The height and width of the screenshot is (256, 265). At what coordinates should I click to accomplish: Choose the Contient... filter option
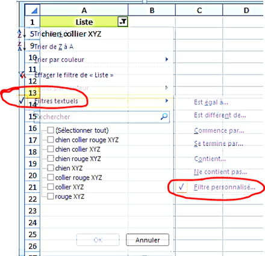(210, 159)
